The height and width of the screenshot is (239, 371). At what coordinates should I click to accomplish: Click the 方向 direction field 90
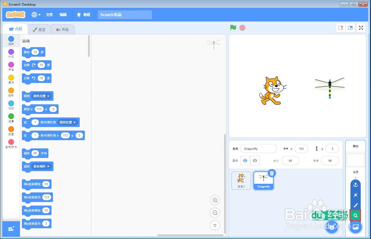[x=330, y=161]
